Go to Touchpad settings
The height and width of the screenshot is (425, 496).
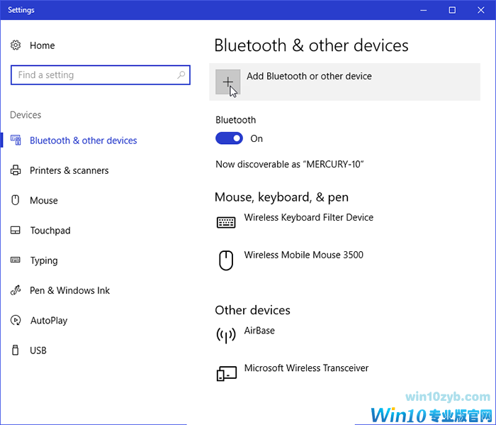(50, 231)
